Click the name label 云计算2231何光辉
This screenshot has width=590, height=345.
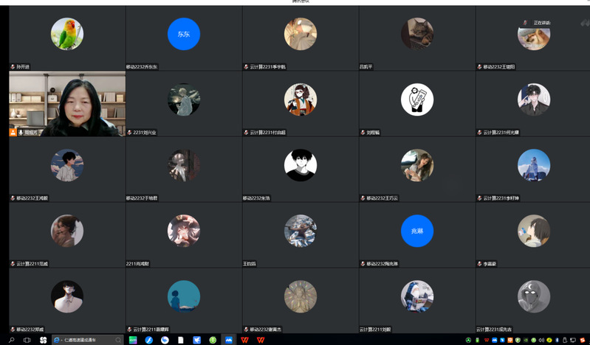pyautogui.click(x=501, y=133)
